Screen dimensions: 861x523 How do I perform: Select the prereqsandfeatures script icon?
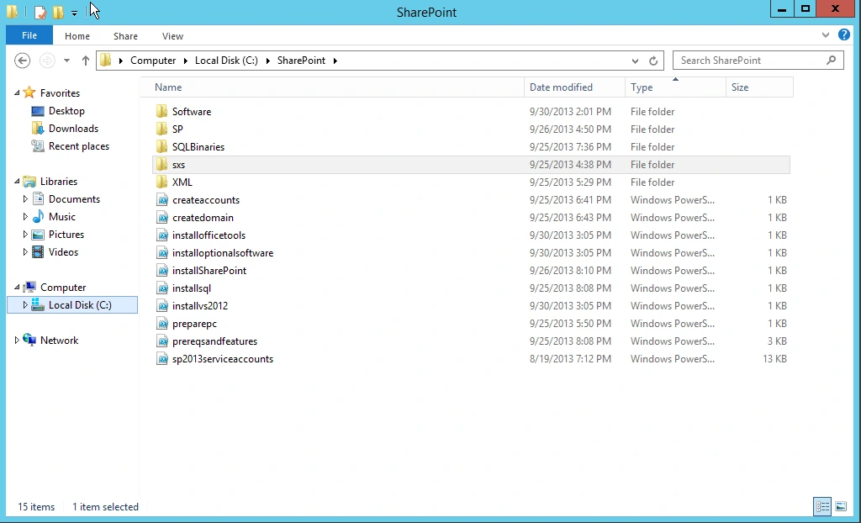tap(162, 341)
